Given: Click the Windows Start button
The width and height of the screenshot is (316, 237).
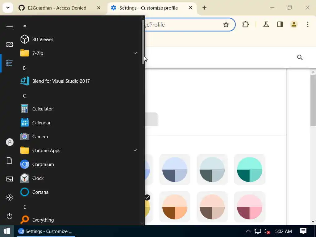Looking at the screenshot, I should click(7, 231).
